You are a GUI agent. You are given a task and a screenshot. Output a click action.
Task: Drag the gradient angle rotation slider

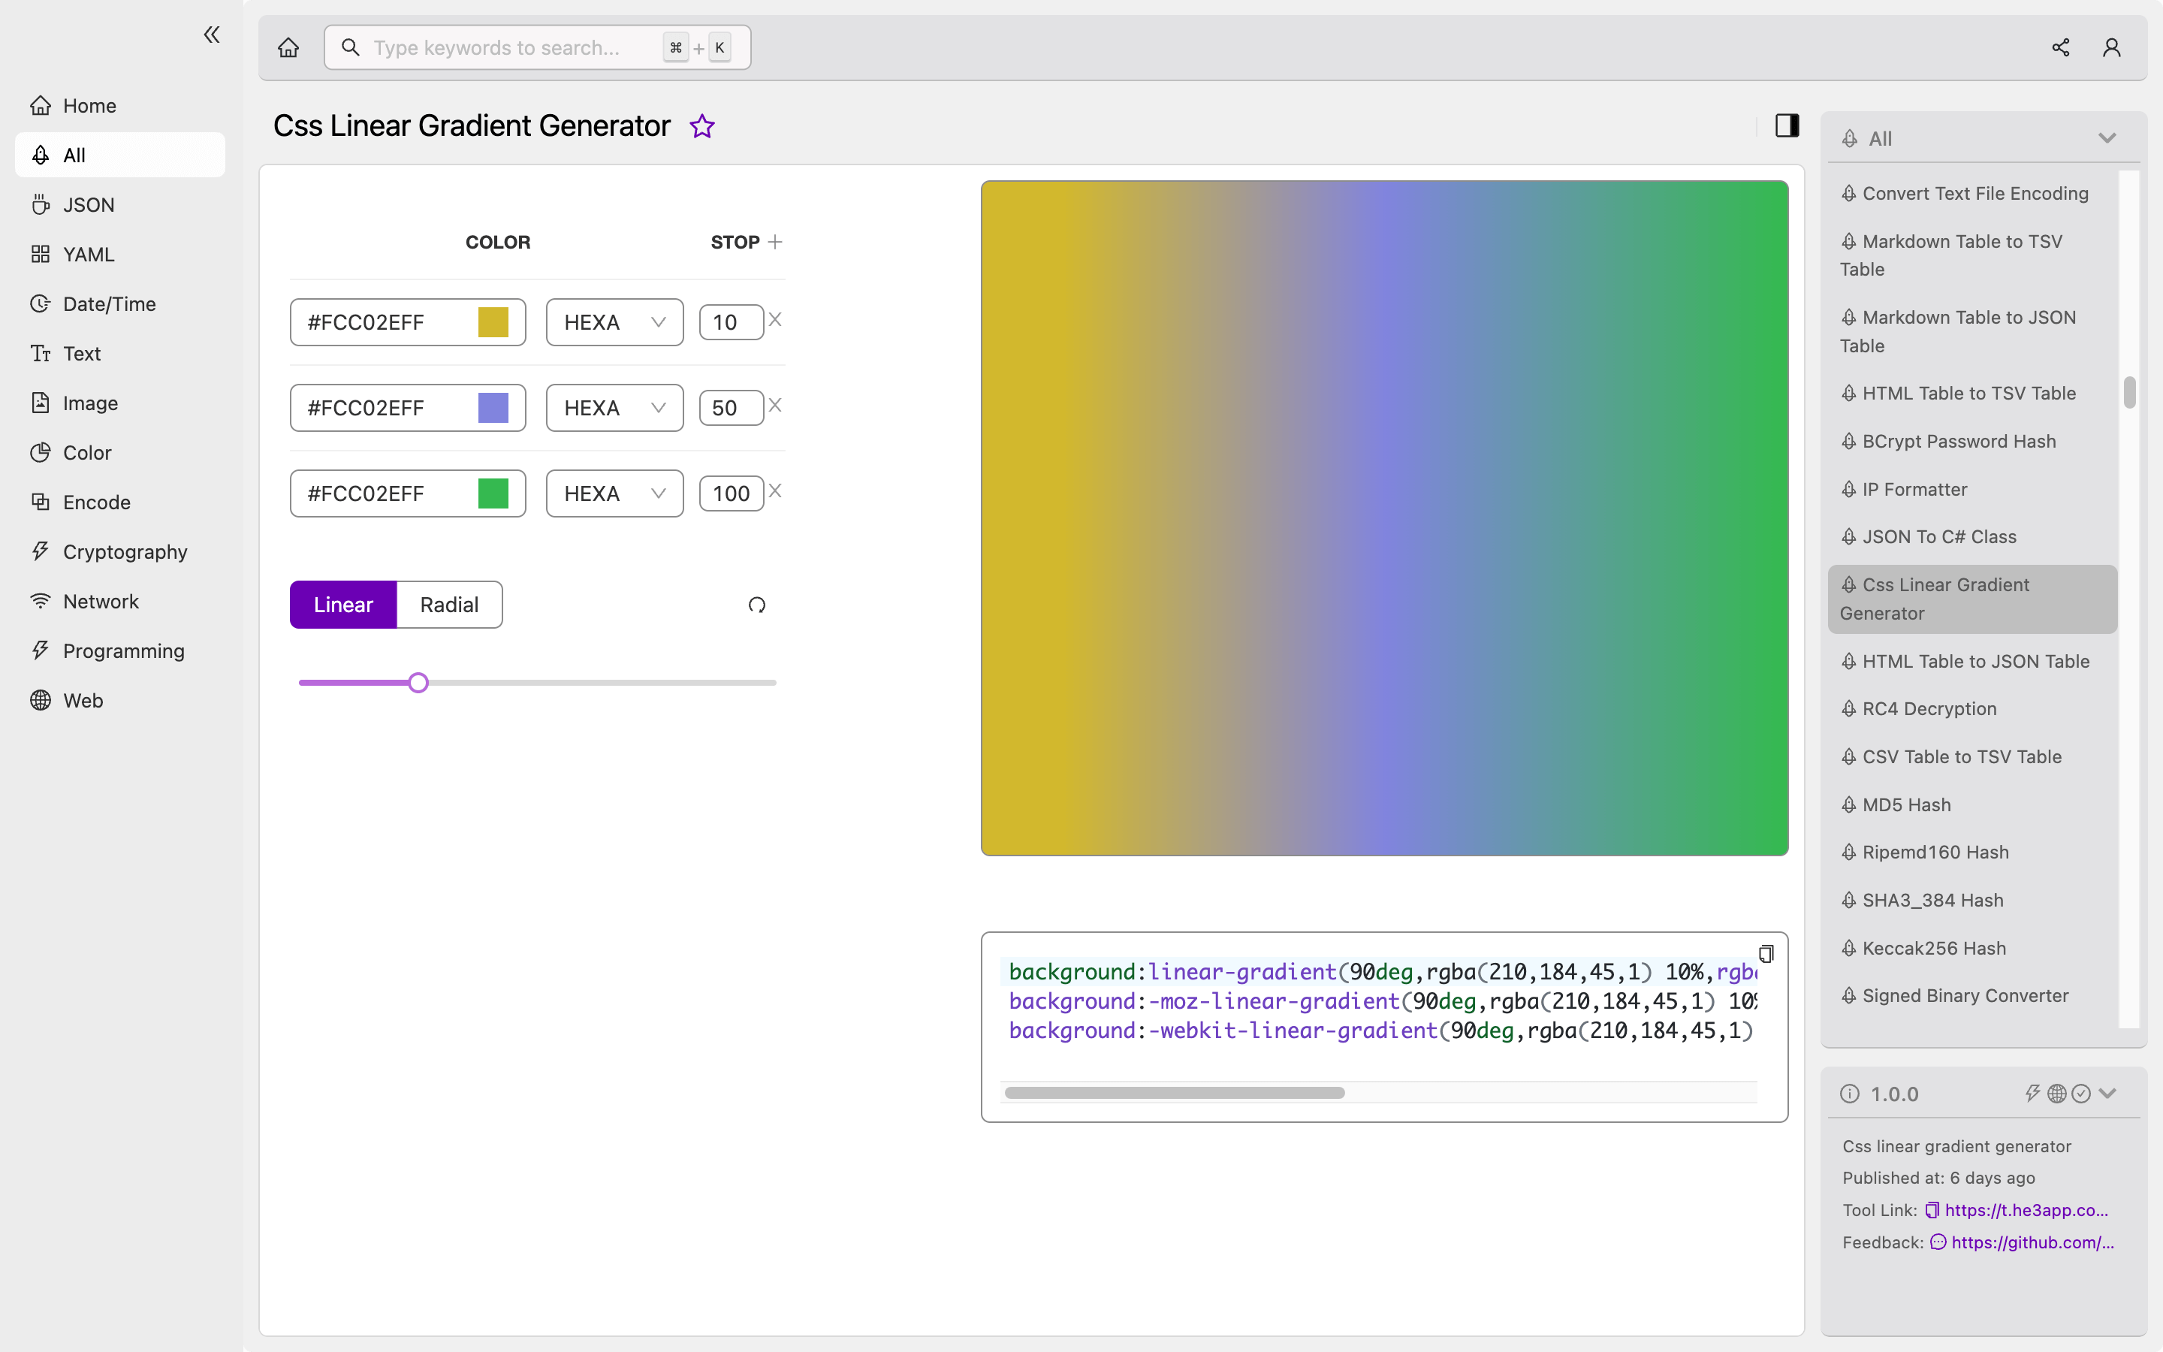click(x=416, y=681)
